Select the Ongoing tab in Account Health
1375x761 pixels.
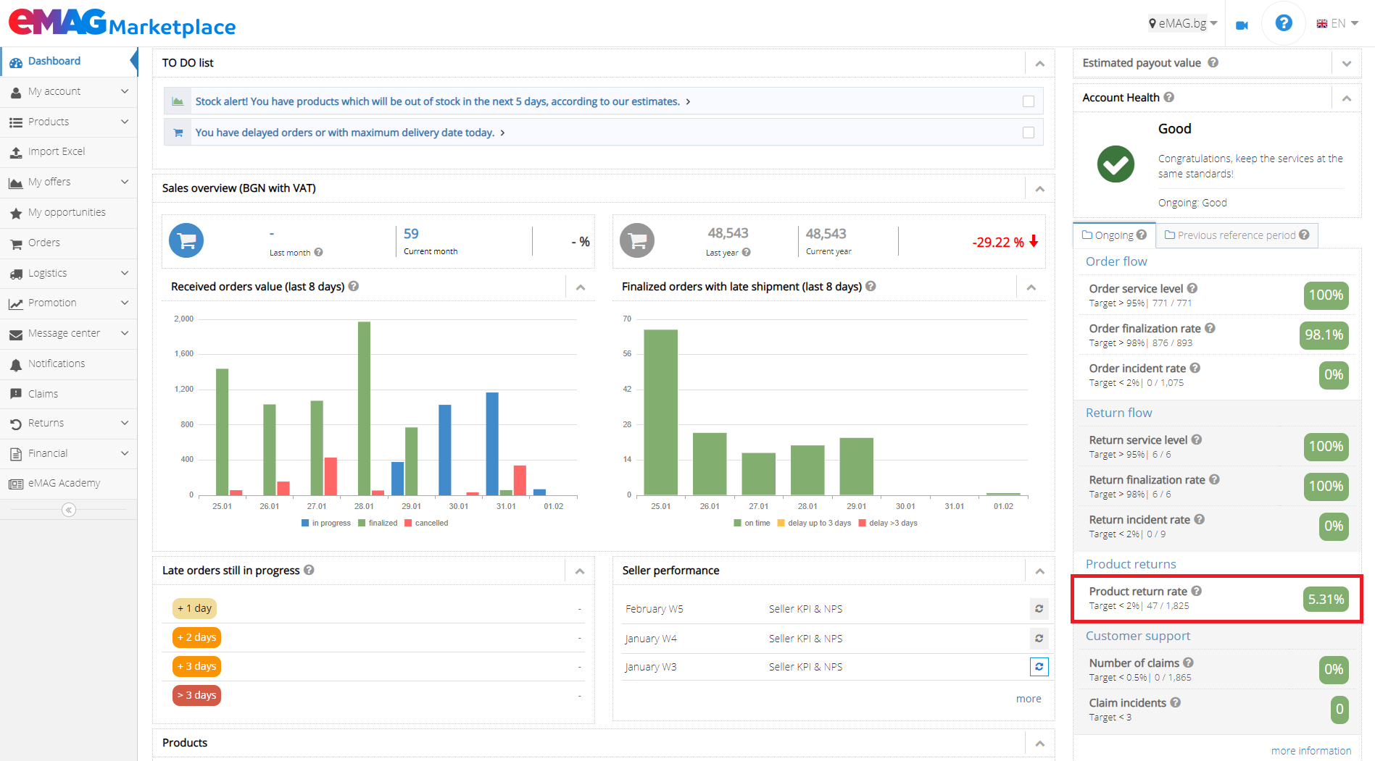pyautogui.click(x=1113, y=235)
